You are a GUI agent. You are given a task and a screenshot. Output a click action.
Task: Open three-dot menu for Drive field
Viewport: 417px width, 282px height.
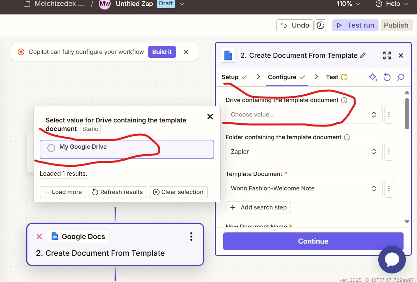tap(389, 115)
